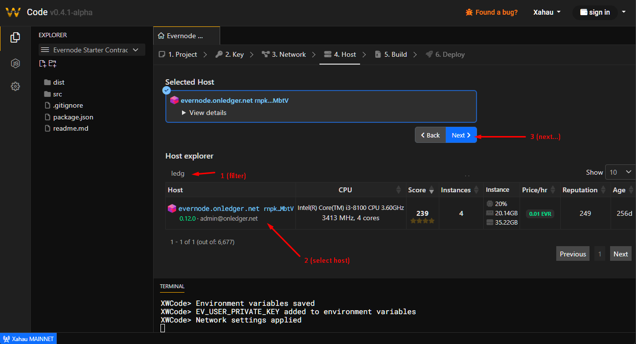The width and height of the screenshot is (636, 344).
Task: Click Found a bug? link
Action: tap(492, 12)
